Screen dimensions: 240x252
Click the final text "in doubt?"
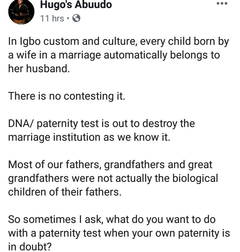[30, 246]
